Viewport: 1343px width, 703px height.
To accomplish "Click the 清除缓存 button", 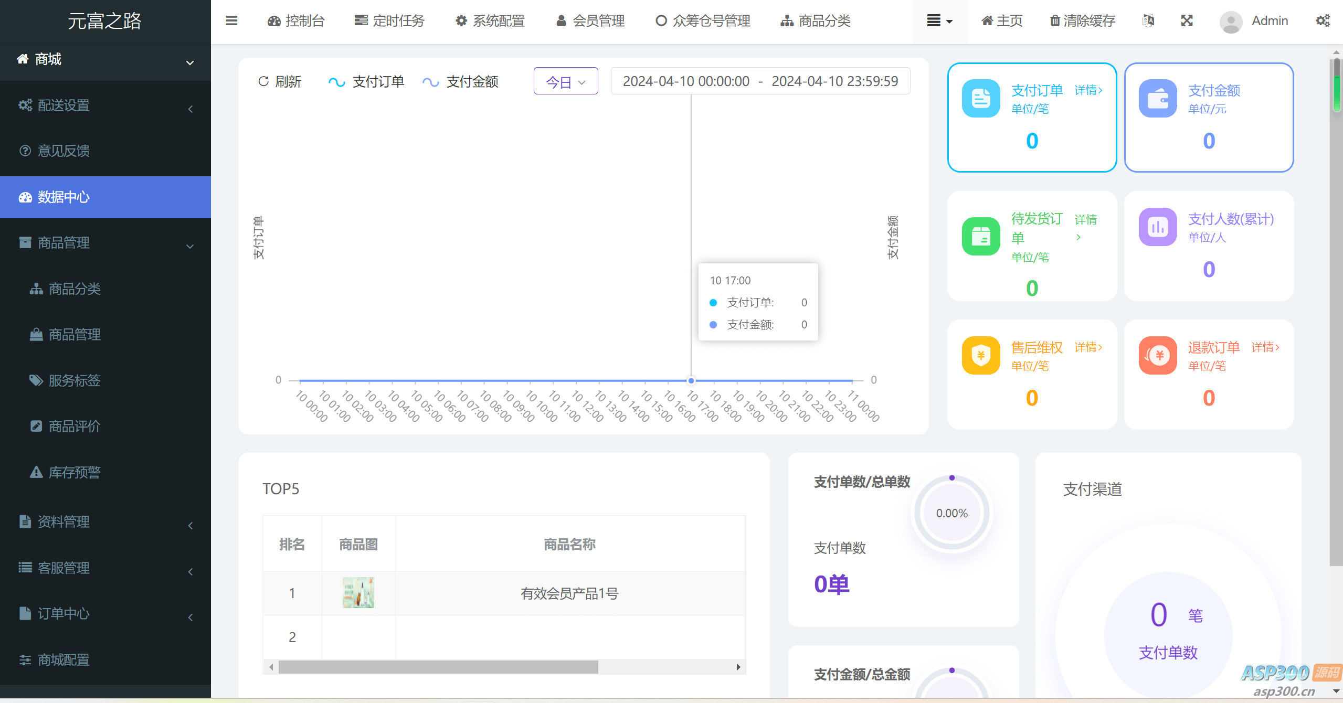I will (x=1082, y=21).
